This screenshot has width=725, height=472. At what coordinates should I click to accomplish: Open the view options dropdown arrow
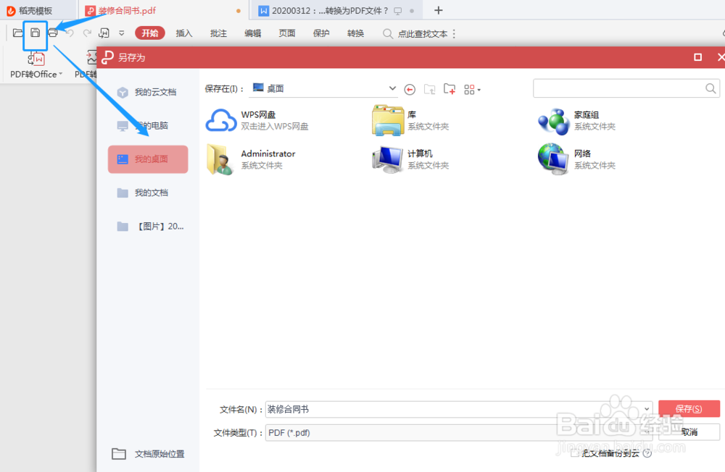pyautogui.click(x=480, y=89)
